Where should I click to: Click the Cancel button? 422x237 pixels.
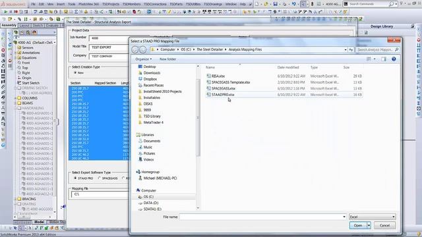click(x=384, y=225)
